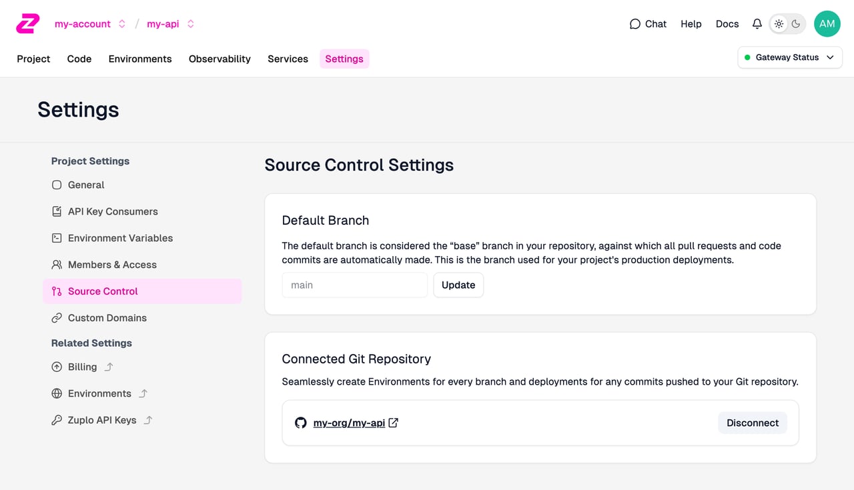Click the Source Control Settings heading

tap(359, 165)
